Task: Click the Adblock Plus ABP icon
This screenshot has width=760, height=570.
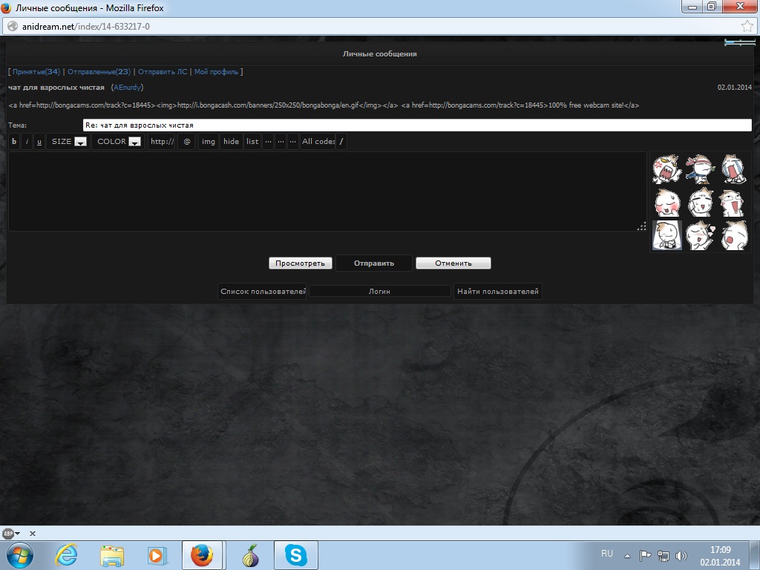Action: [7, 534]
